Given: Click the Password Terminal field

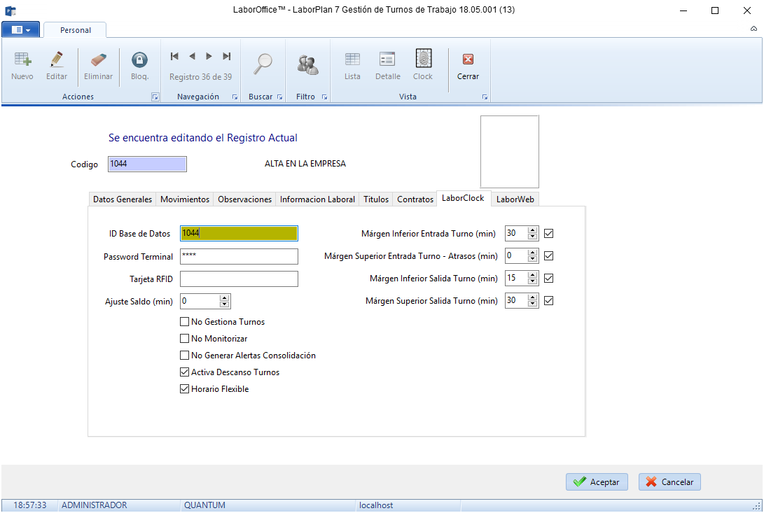Looking at the screenshot, I should tap(239, 257).
